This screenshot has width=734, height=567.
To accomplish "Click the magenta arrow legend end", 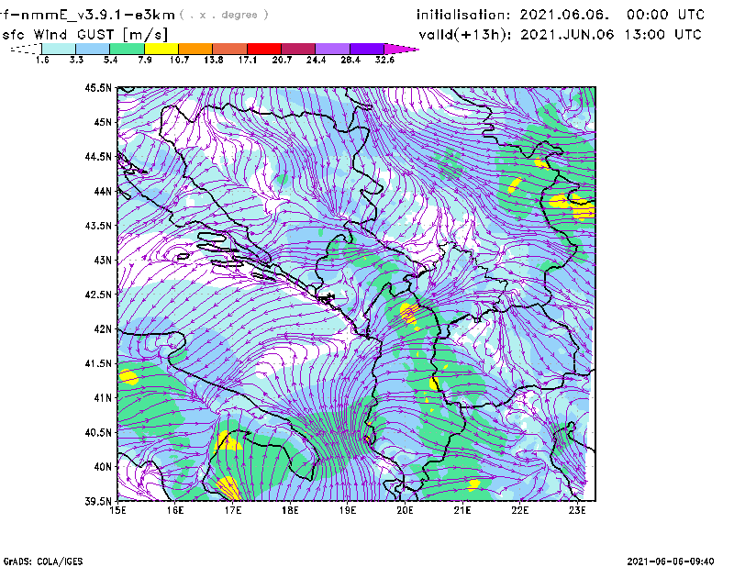I will coord(401,49).
